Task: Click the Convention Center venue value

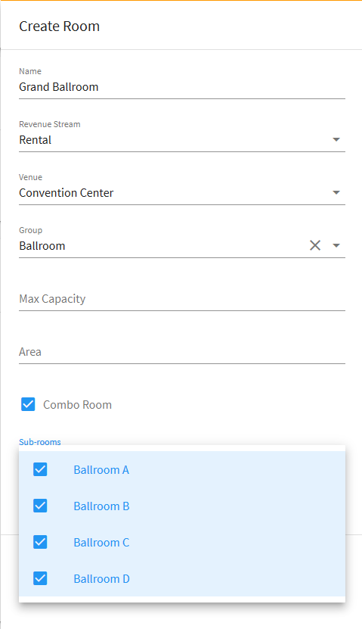Action: [67, 193]
